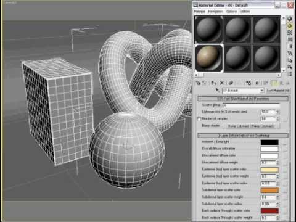296x222 pixels.
Task: Click the red Back surface scatter color swatch
Action: pyautogui.click(x=269, y=211)
